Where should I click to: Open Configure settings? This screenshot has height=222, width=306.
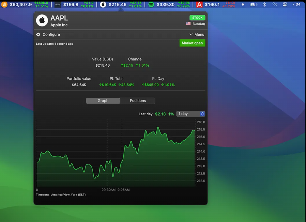pos(48,34)
